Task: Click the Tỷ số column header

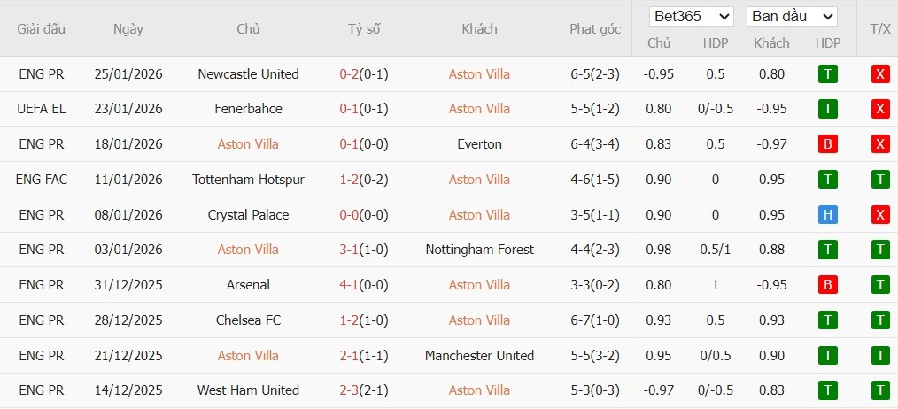Action: point(364,29)
